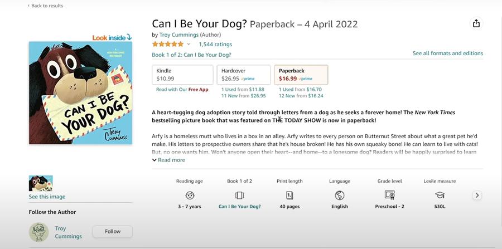Click the Reading age face icon
This screenshot has height=249, width=502.
[190, 195]
